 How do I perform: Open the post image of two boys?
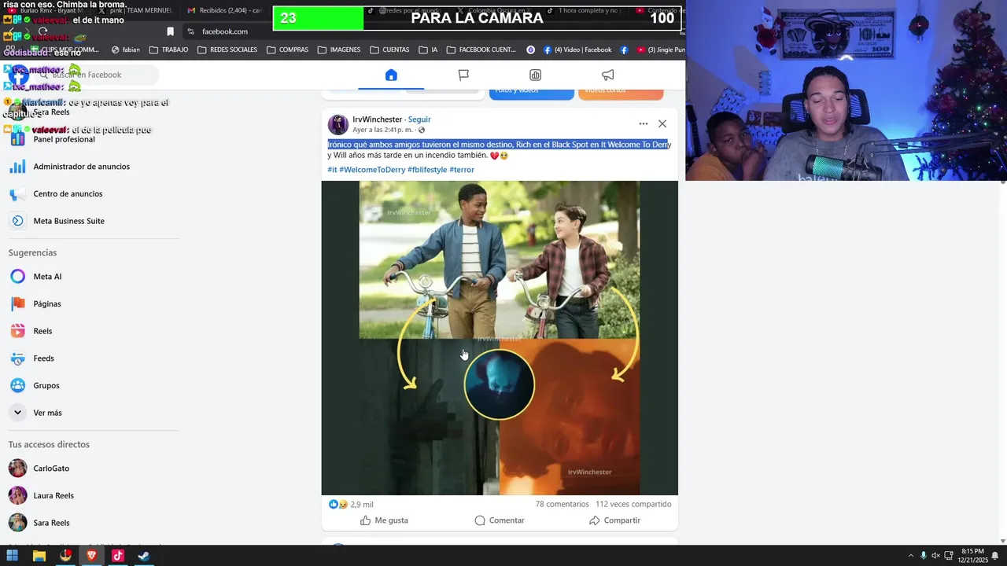(500, 338)
